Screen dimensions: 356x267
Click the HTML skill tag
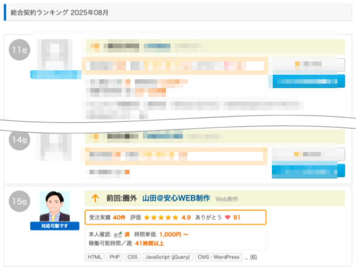coord(95,257)
